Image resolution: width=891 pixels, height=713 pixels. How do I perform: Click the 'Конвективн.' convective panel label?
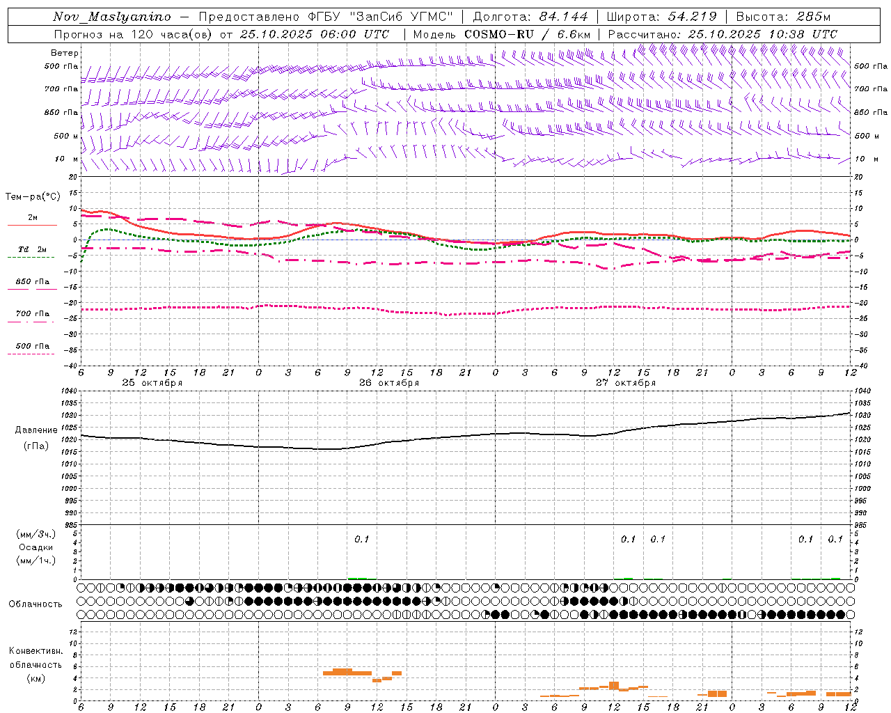point(36,651)
